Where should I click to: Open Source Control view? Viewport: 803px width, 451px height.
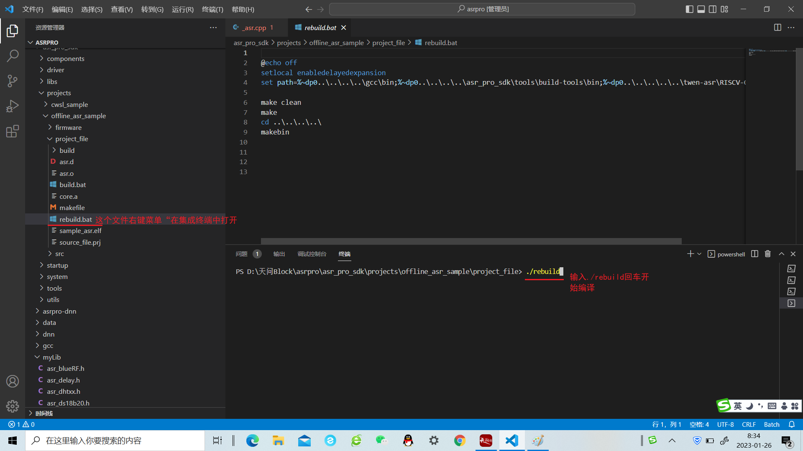(13, 81)
